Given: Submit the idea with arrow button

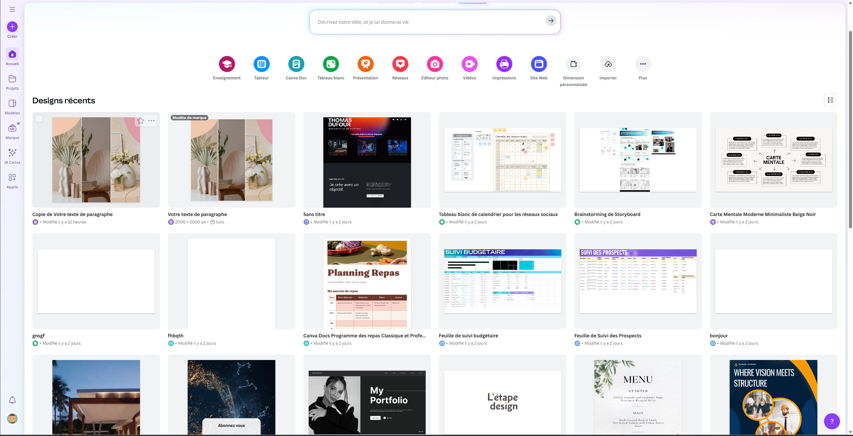Looking at the screenshot, I should click(x=551, y=21).
